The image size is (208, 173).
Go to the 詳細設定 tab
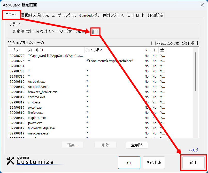pyautogui.click(x=156, y=15)
